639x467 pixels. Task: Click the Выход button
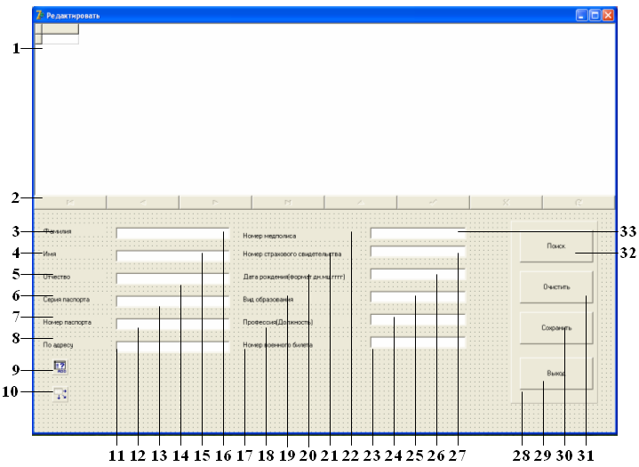click(x=556, y=374)
